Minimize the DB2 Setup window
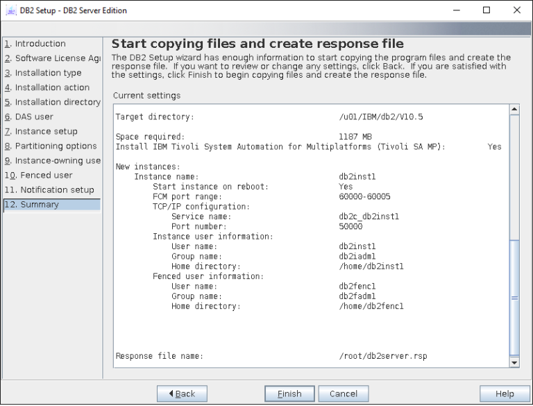 click(x=457, y=10)
